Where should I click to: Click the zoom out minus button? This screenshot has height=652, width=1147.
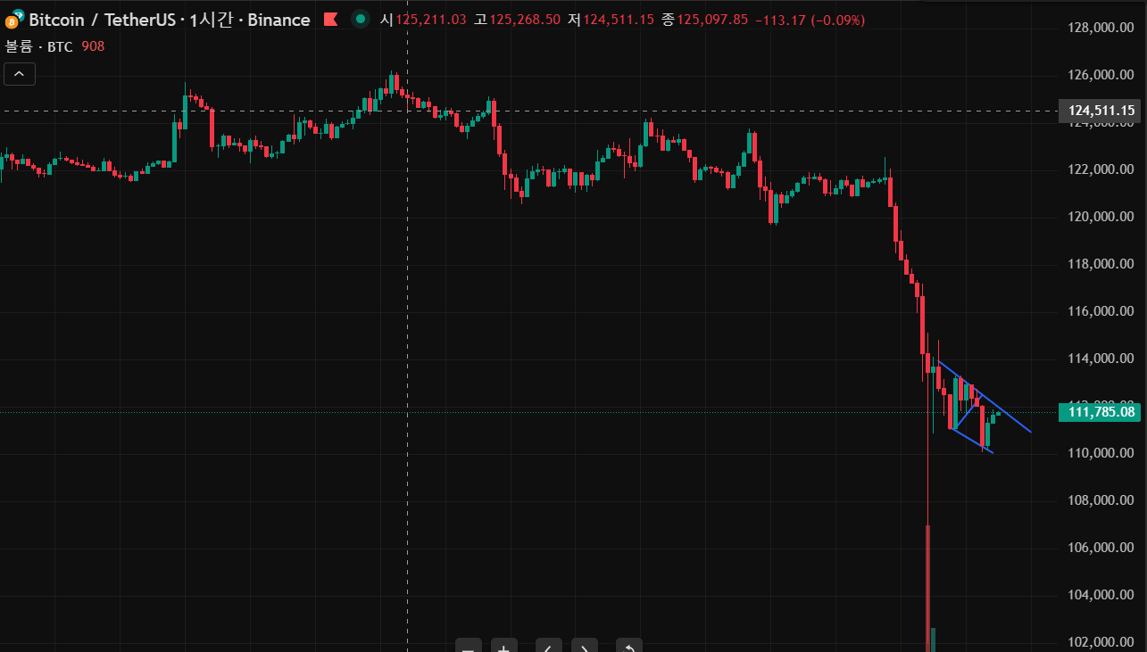[x=469, y=647]
